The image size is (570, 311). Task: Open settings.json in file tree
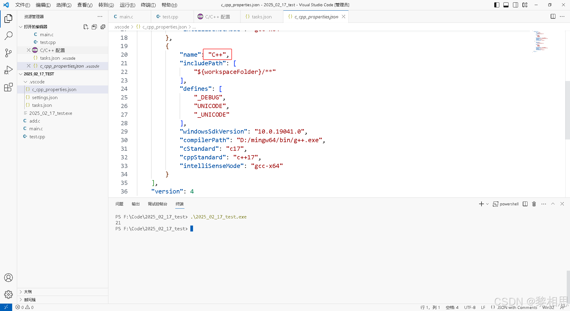[45, 97]
